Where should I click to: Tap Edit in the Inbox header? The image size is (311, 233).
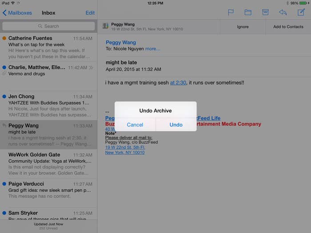pyautogui.click(x=90, y=13)
